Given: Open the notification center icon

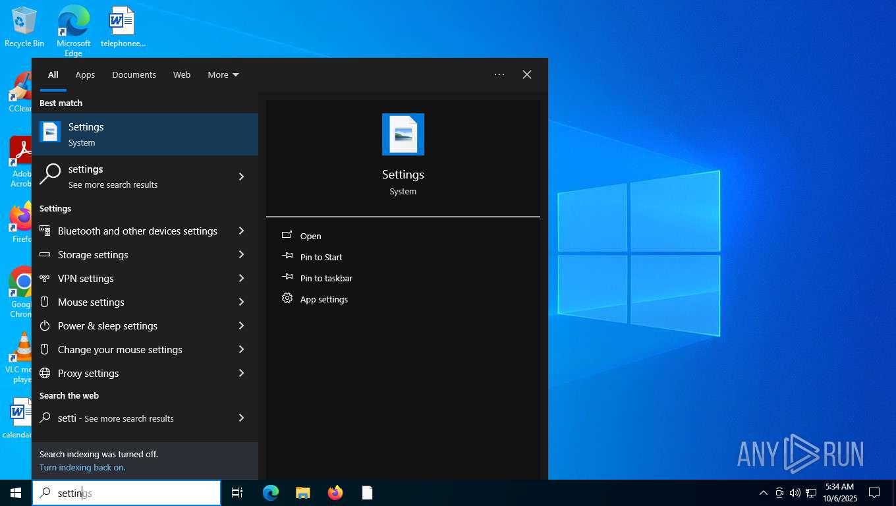Looking at the screenshot, I should [x=874, y=493].
